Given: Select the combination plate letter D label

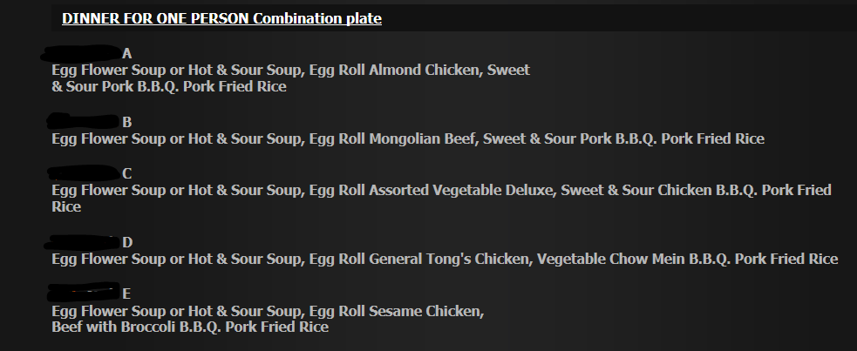Looking at the screenshot, I should click(x=127, y=242).
